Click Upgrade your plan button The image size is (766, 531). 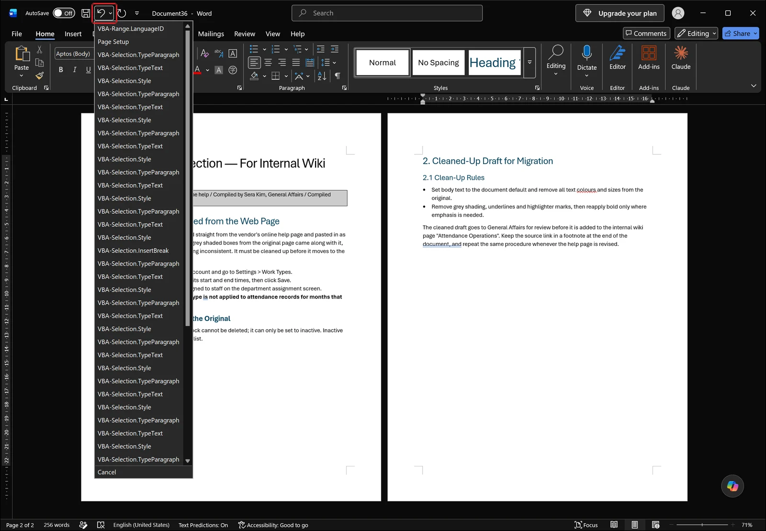click(620, 13)
